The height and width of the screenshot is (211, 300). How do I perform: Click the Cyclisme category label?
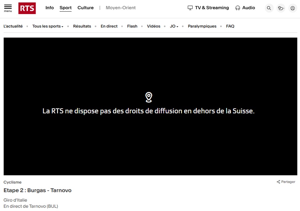pos(12,182)
